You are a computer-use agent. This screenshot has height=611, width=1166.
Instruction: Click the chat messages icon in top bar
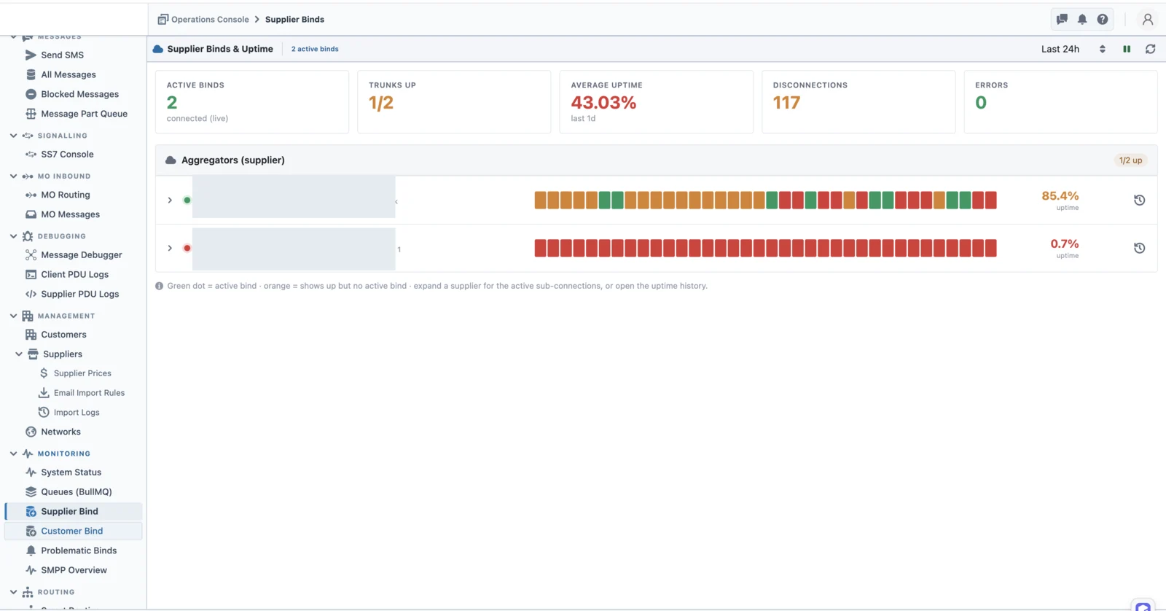(1062, 20)
